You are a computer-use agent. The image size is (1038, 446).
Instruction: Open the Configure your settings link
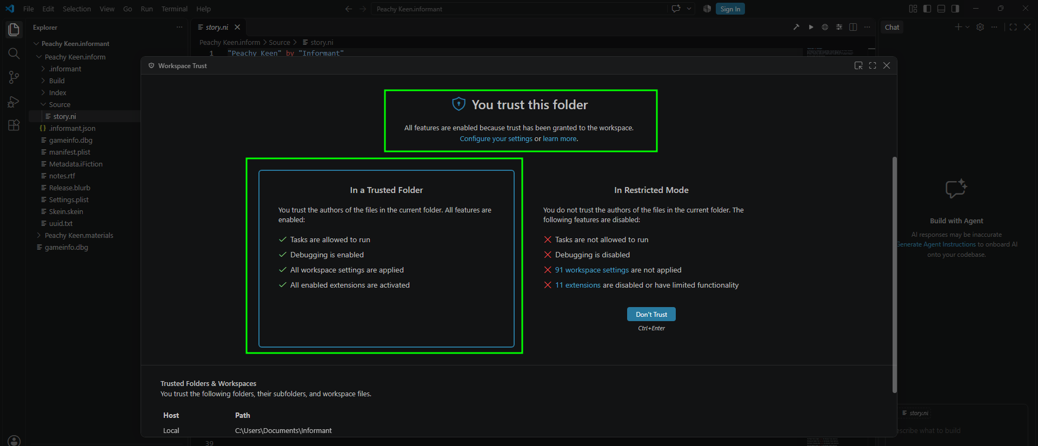point(496,139)
